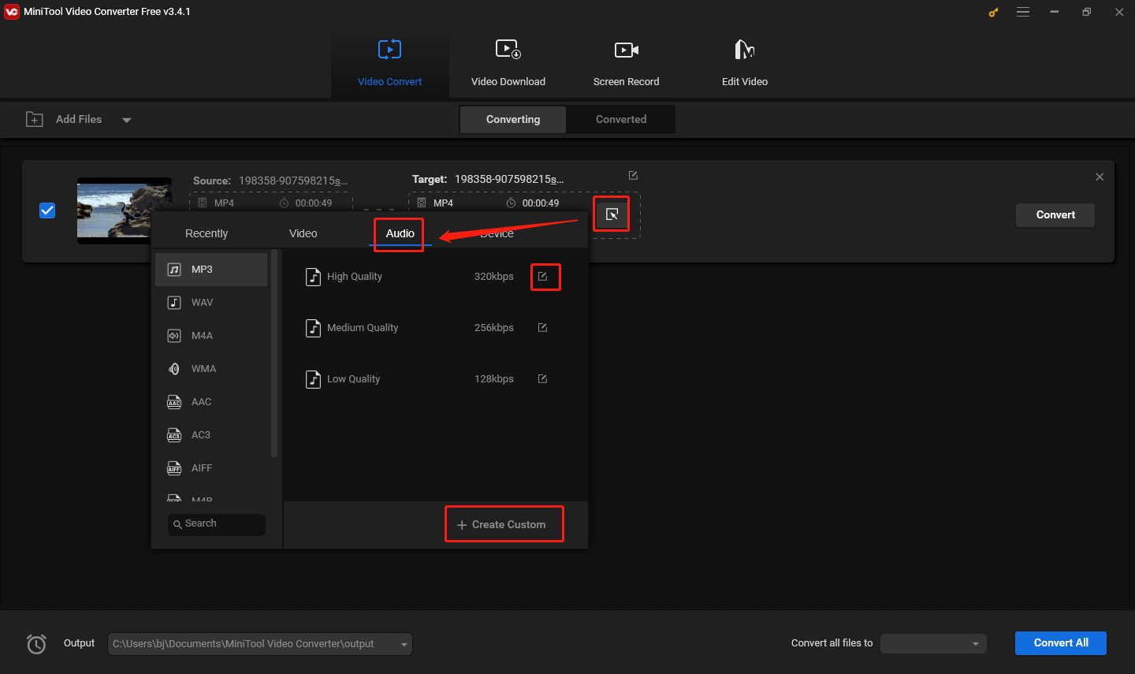Edit the High Quality preset settings
Screen dimensions: 1135x674
pos(542,277)
